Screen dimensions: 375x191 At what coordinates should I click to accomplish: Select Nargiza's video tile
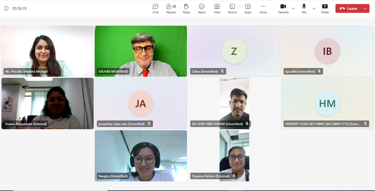point(141,156)
